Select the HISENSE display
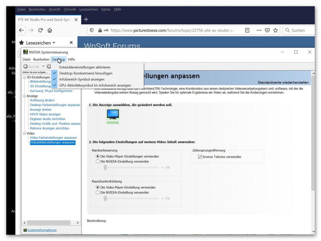Viewport: 321px width, 241px height. (113, 117)
